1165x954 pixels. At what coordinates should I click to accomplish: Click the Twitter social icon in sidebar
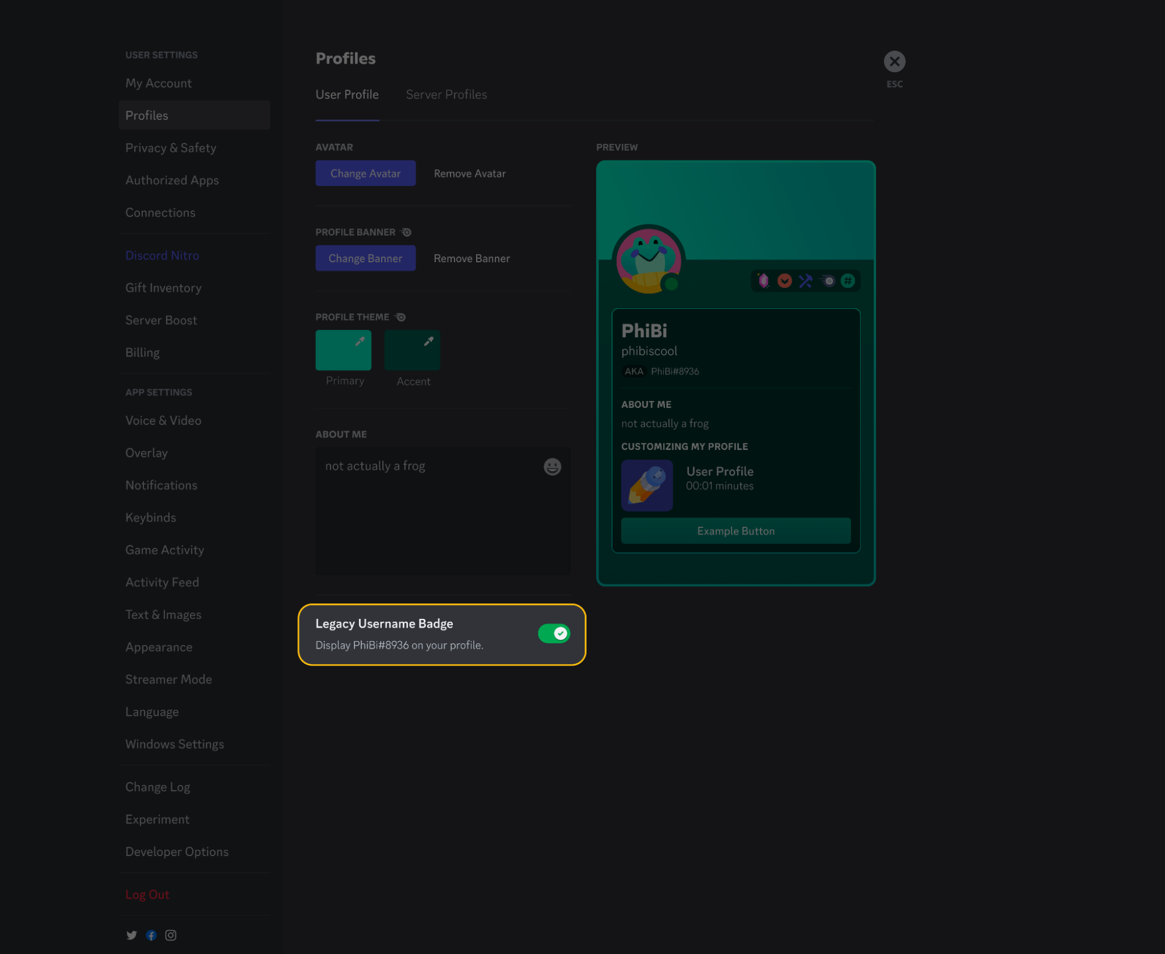(132, 935)
